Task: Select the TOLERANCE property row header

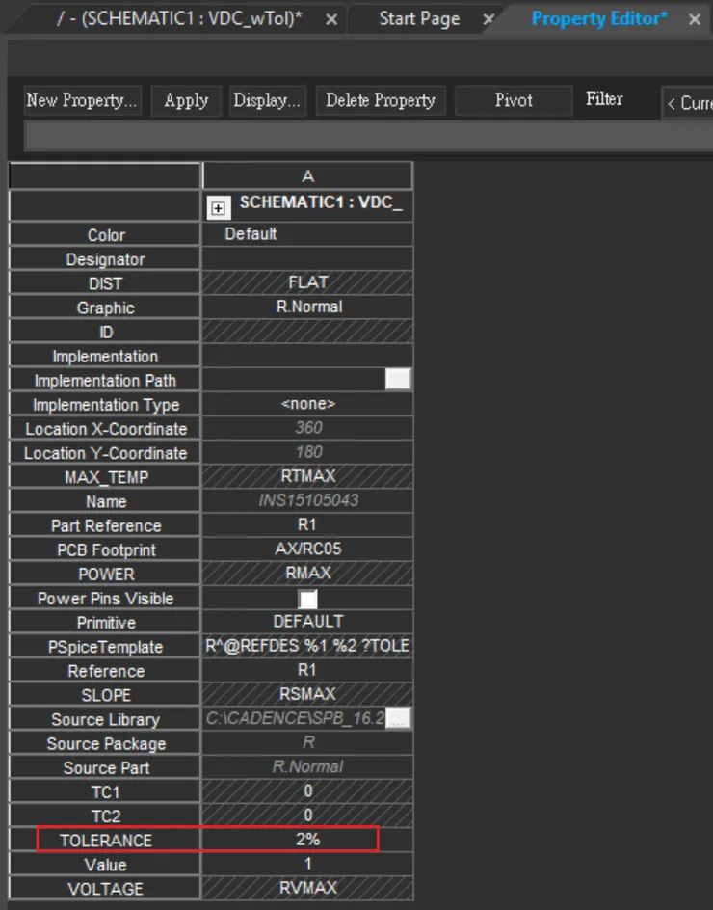Action: click(105, 840)
